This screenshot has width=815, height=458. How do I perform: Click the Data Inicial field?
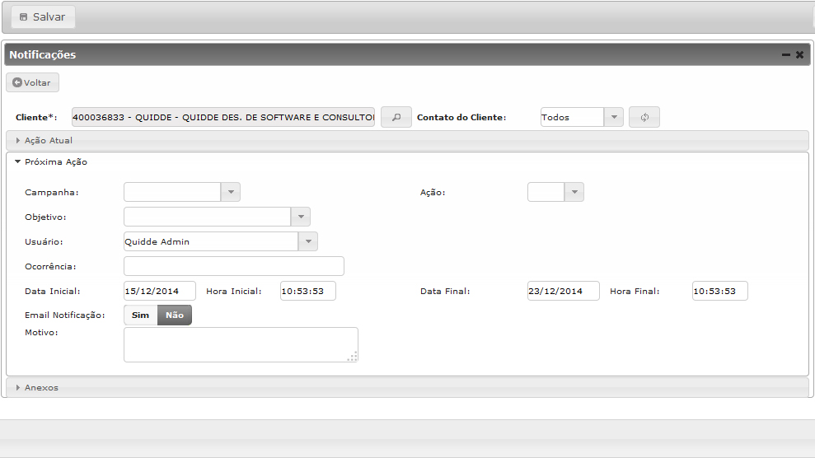(x=160, y=291)
